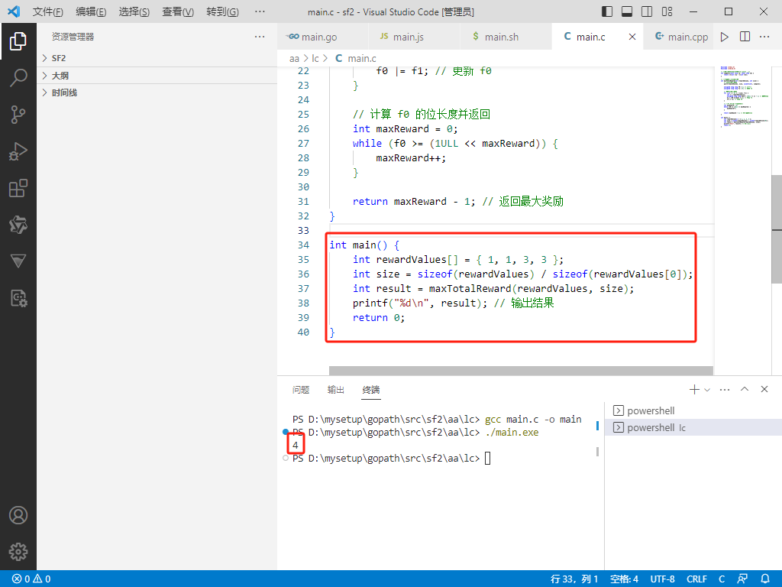Toggle secondary side bar layout icon
Viewport: 782px width, 587px height.
(647, 11)
